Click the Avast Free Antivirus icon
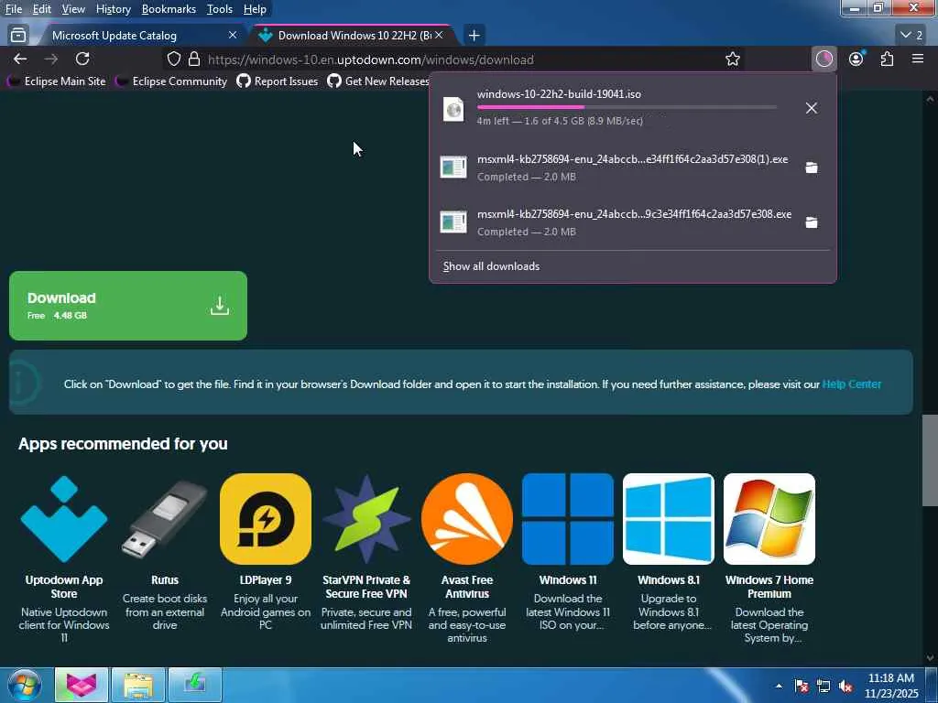The height and width of the screenshot is (703, 938). (x=467, y=519)
